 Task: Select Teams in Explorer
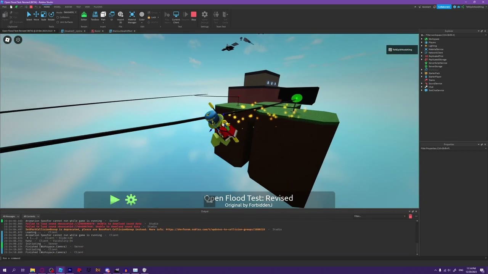pos(431,80)
